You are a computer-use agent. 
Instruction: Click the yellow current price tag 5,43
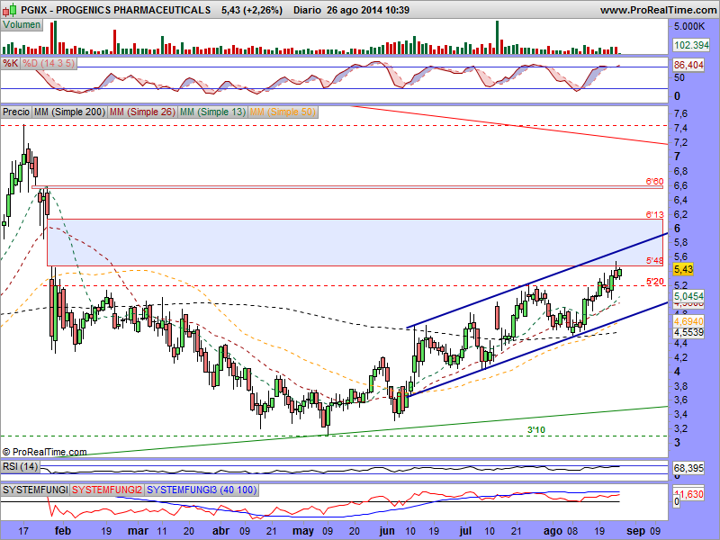[x=683, y=269]
